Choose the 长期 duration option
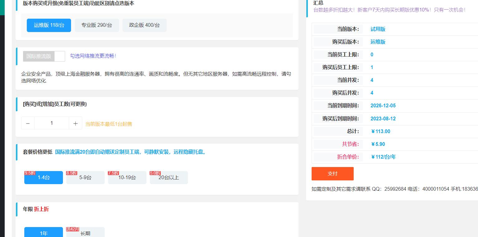 [x=85, y=233]
